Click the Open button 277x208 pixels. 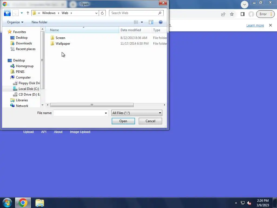(123, 121)
